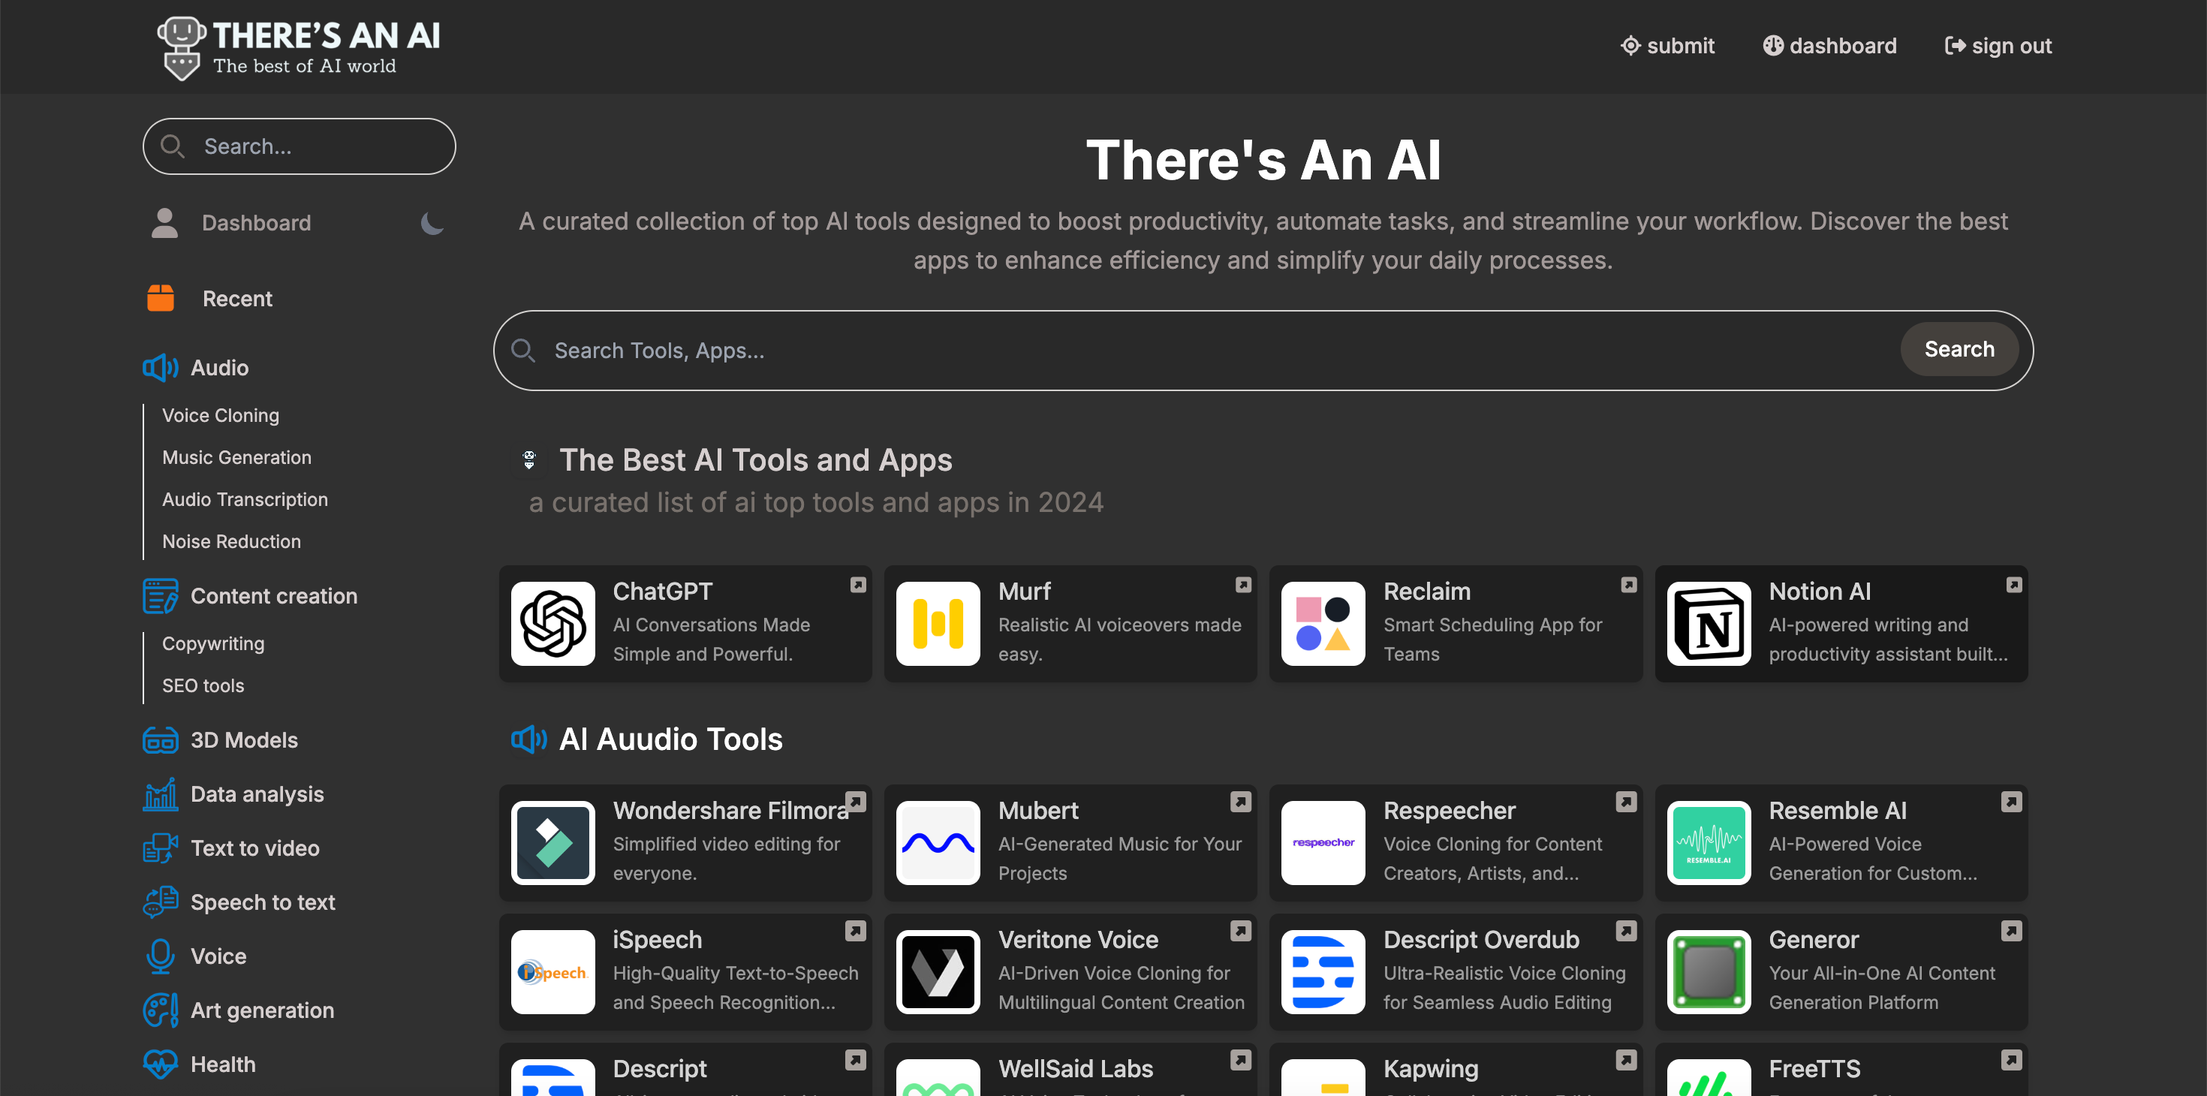Click the Resemble AI logo thumbnail

click(1709, 842)
